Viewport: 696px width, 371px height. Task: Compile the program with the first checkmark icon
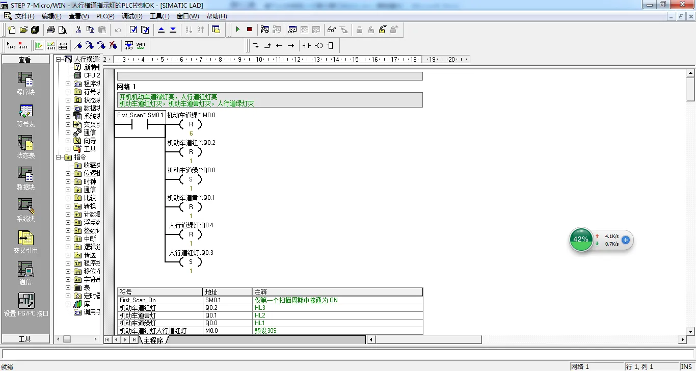pos(133,30)
